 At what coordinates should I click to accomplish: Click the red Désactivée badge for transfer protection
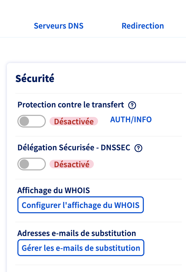pos(74,121)
